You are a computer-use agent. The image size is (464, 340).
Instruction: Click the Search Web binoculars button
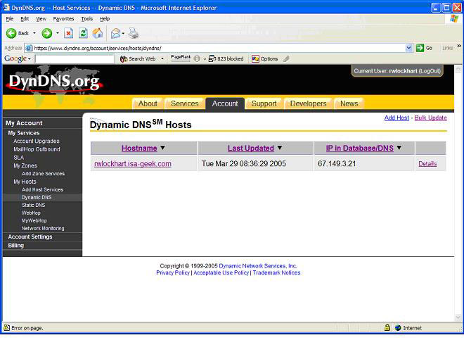tap(138, 58)
